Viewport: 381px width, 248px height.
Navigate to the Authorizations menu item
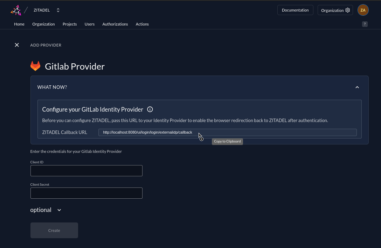pyautogui.click(x=115, y=24)
